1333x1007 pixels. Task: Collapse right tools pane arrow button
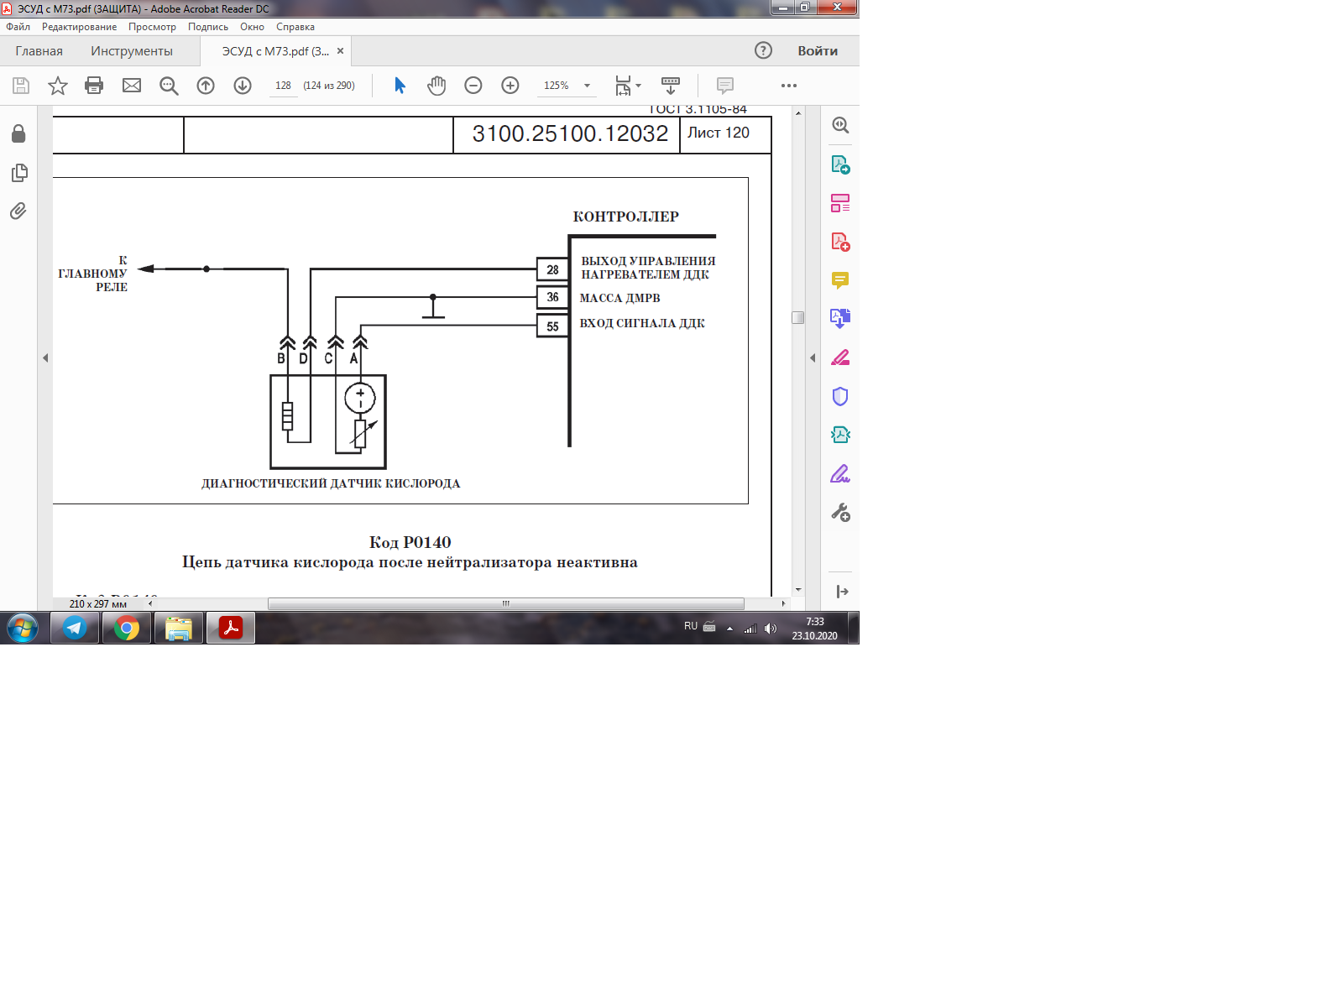click(842, 592)
